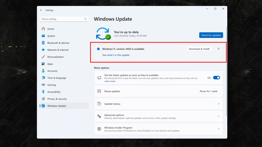This screenshot has width=262, height=147.
Task: Click 'Windows 11, version 24H2 is available' text
Action: click(124, 49)
